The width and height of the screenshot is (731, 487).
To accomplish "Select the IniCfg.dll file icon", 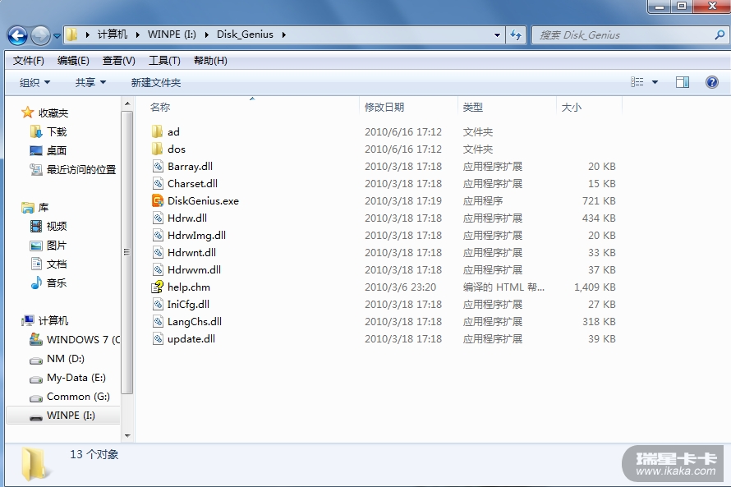I will (158, 305).
